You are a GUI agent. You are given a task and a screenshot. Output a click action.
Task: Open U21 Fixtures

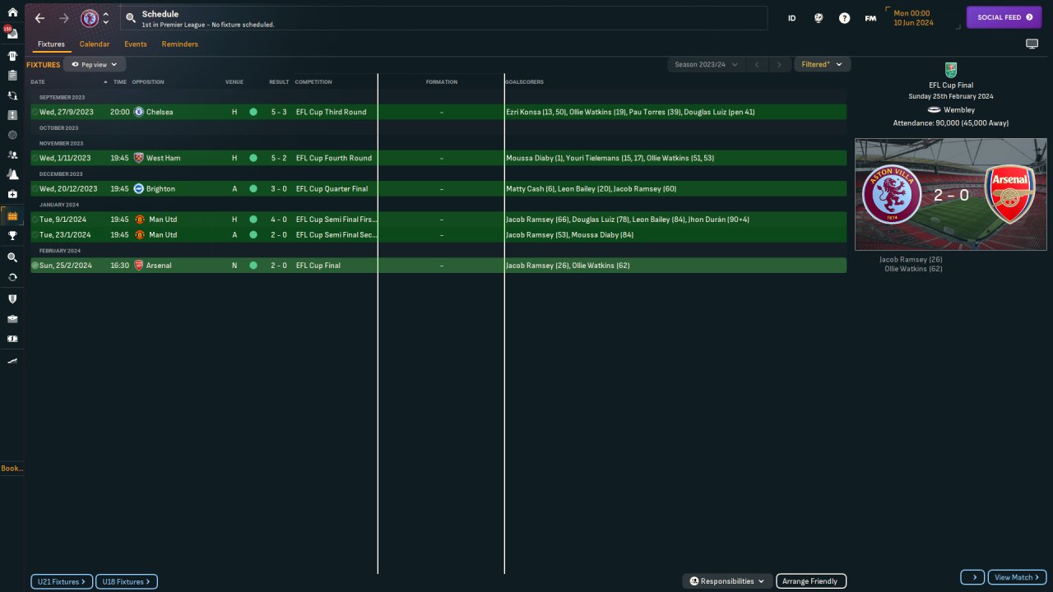[x=62, y=582]
